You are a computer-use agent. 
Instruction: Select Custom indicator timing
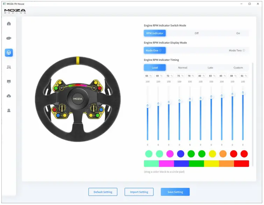point(238,68)
